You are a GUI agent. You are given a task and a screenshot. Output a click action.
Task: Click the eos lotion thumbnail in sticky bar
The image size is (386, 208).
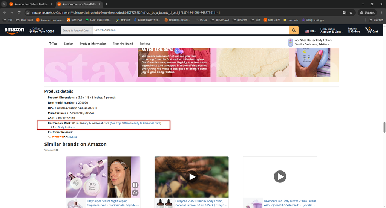click(x=291, y=42)
